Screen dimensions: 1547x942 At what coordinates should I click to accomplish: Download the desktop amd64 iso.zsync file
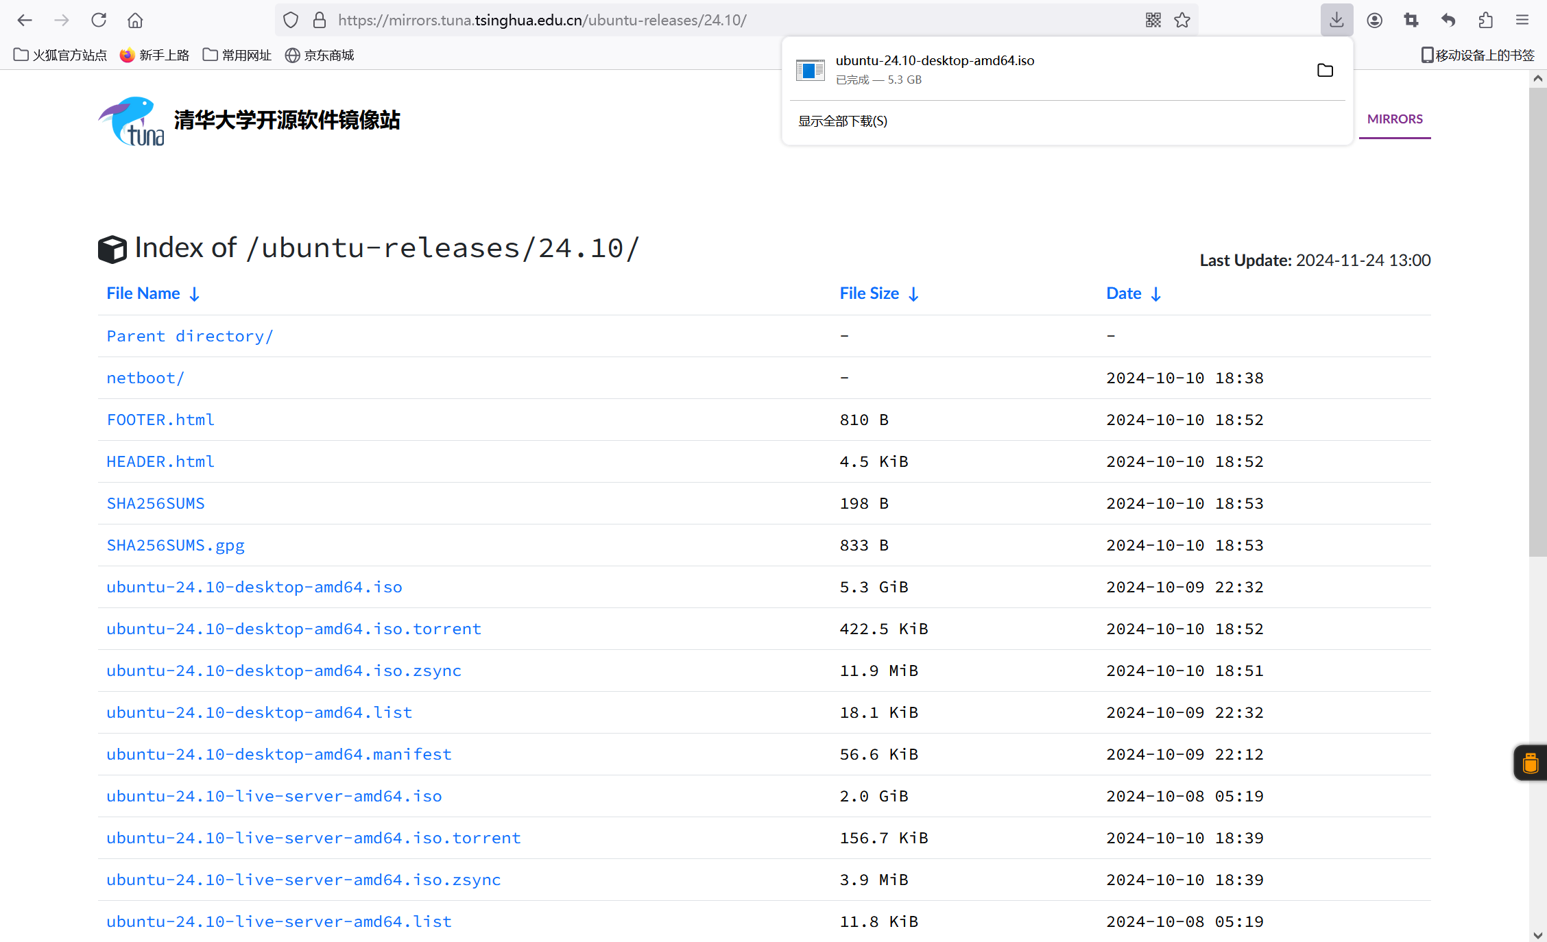coord(284,671)
